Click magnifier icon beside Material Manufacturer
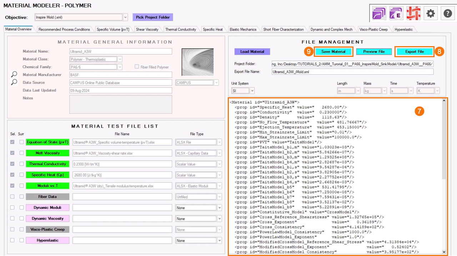 pyautogui.click(x=14, y=74)
